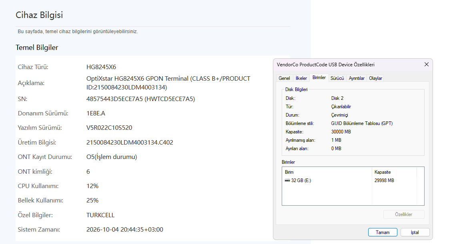
Task: Click the device type value HG8245X6
Action: [x=101, y=67]
